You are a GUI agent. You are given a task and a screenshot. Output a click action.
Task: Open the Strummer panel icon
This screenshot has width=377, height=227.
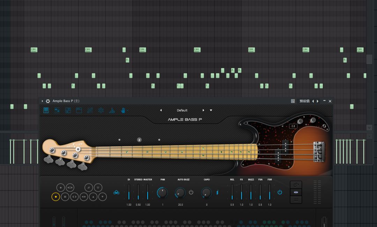(x=57, y=111)
